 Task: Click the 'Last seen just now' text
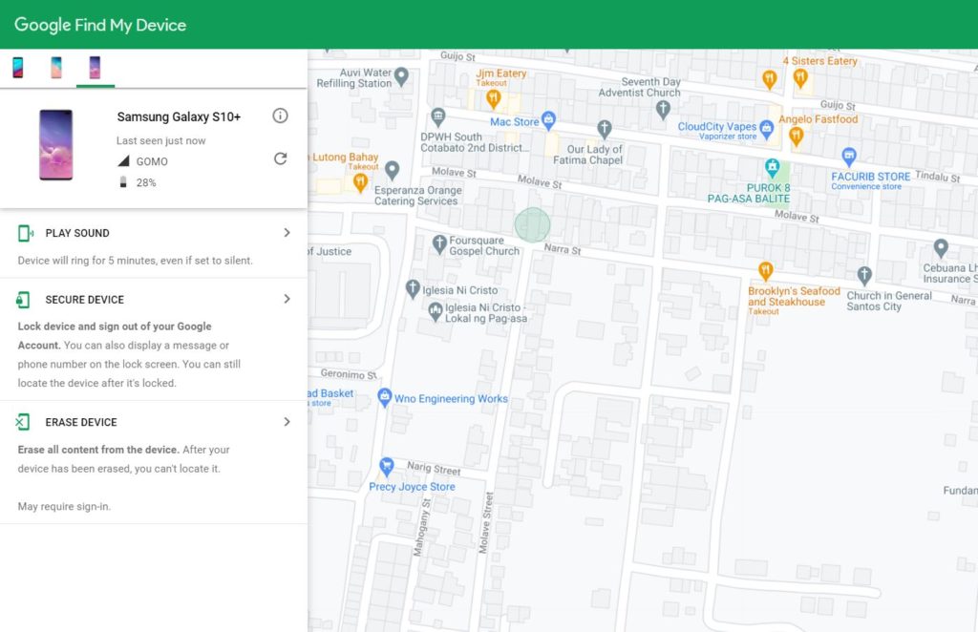[x=160, y=141]
